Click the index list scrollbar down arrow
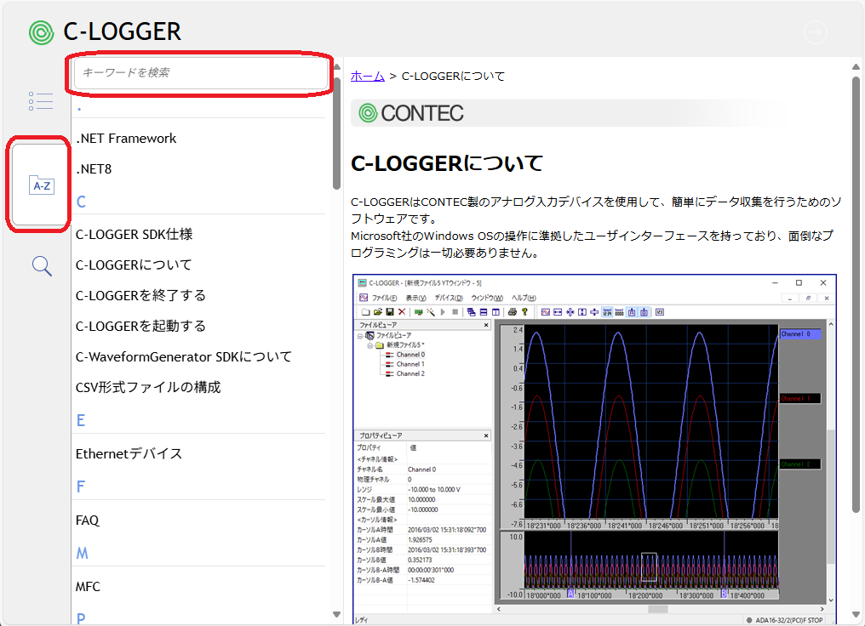The height and width of the screenshot is (626, 865). click(336, 615)
